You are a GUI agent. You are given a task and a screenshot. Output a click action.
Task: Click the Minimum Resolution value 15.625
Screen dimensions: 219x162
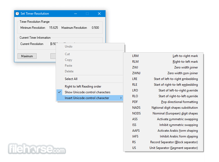pos(54,28)
